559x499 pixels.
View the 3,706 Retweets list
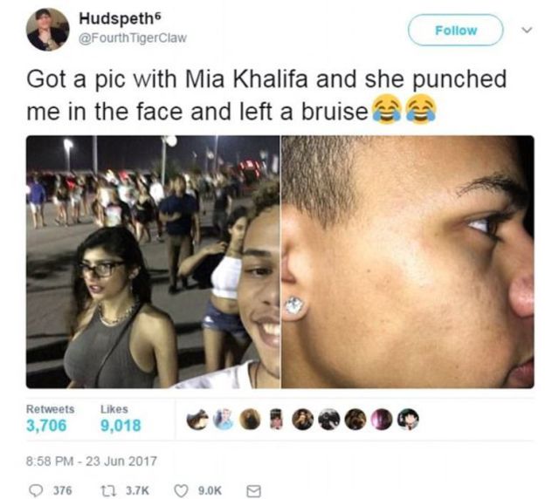pyautogui.click(x=50, y=418)
